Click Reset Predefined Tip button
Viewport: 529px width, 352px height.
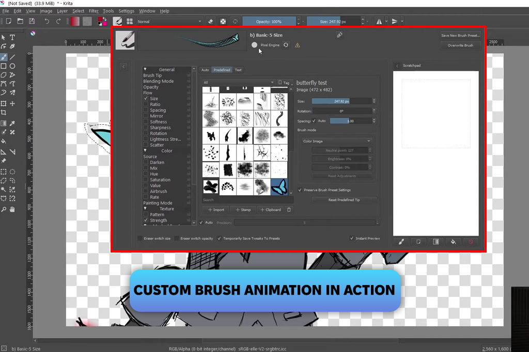pos(344,200)
